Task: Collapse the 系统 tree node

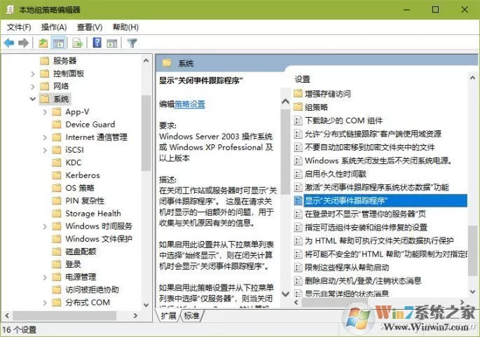Action: pyautogui.click(x=33, y=99)
